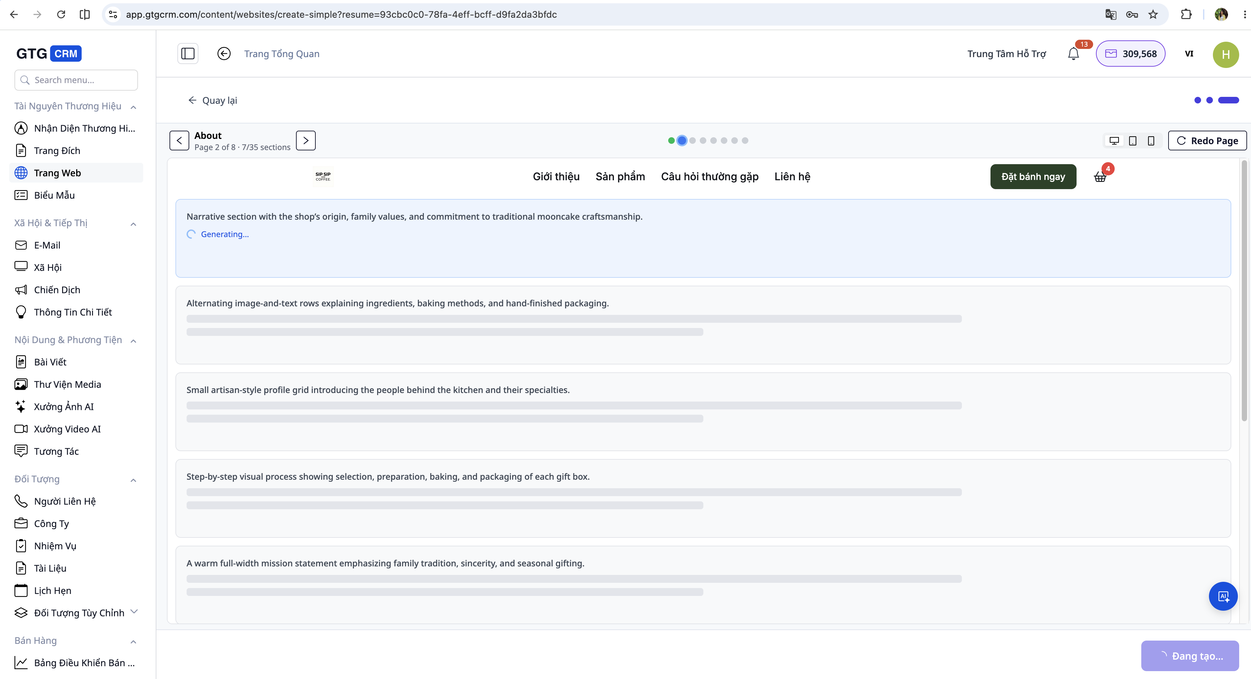
Task: Click the Redo Page button
Action: click(x=1207, y=140)
